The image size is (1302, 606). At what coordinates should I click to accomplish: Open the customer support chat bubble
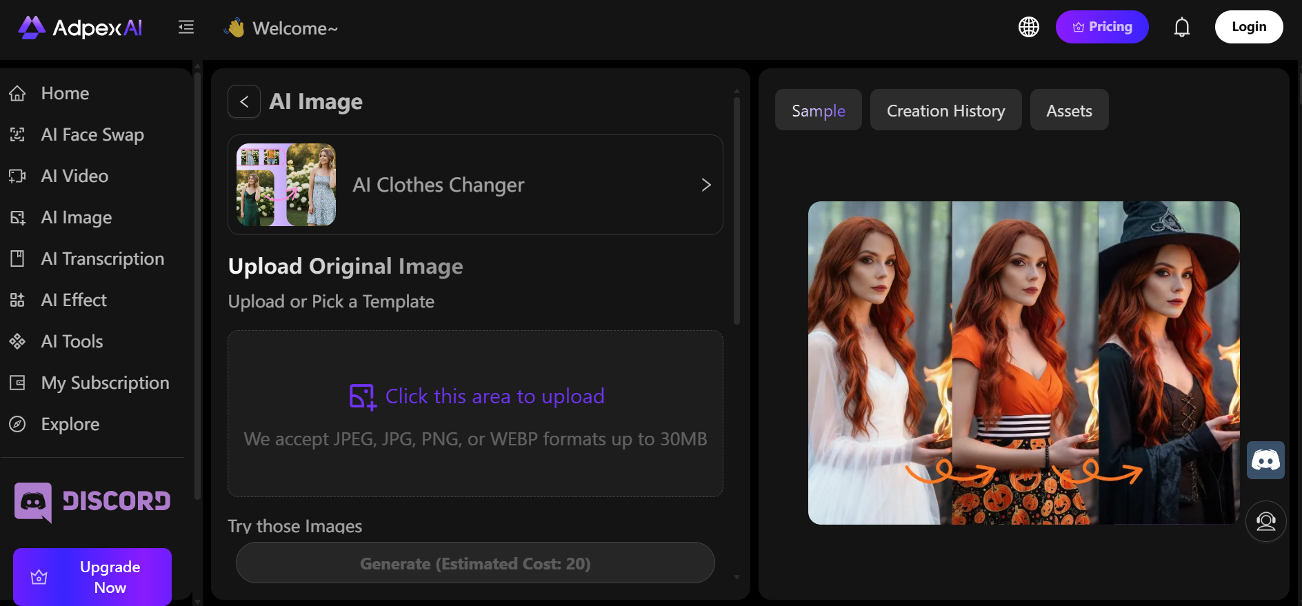pyautogui.click(x=1265, y=521)
